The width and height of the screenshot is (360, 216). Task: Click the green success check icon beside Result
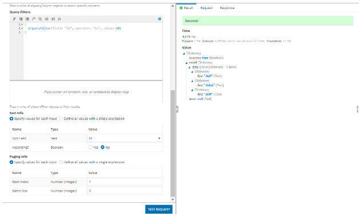[x=181, y=8]
